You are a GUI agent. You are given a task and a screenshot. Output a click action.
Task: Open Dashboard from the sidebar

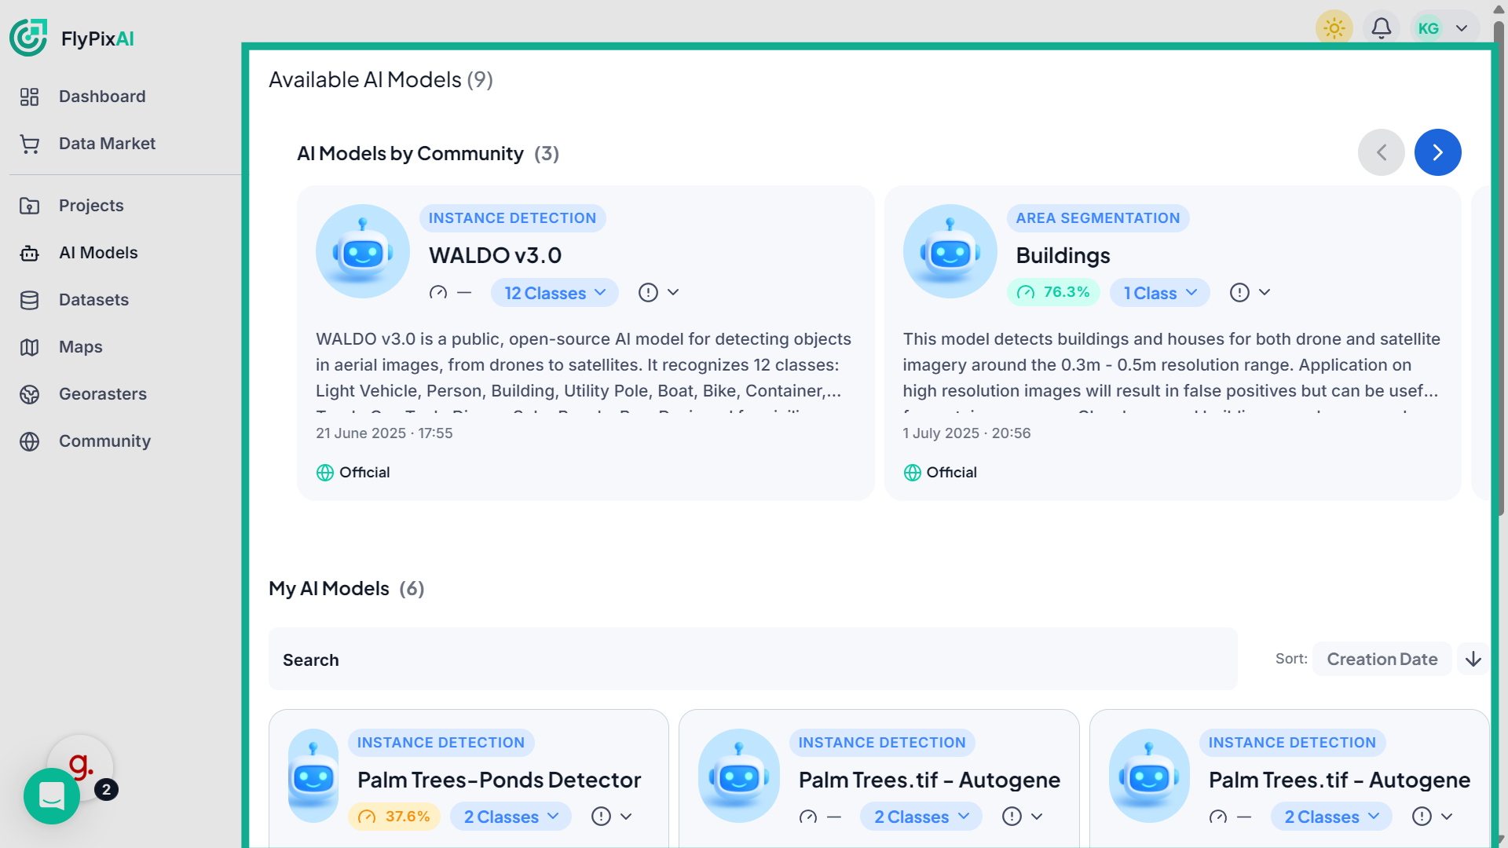tap(102, 97)
